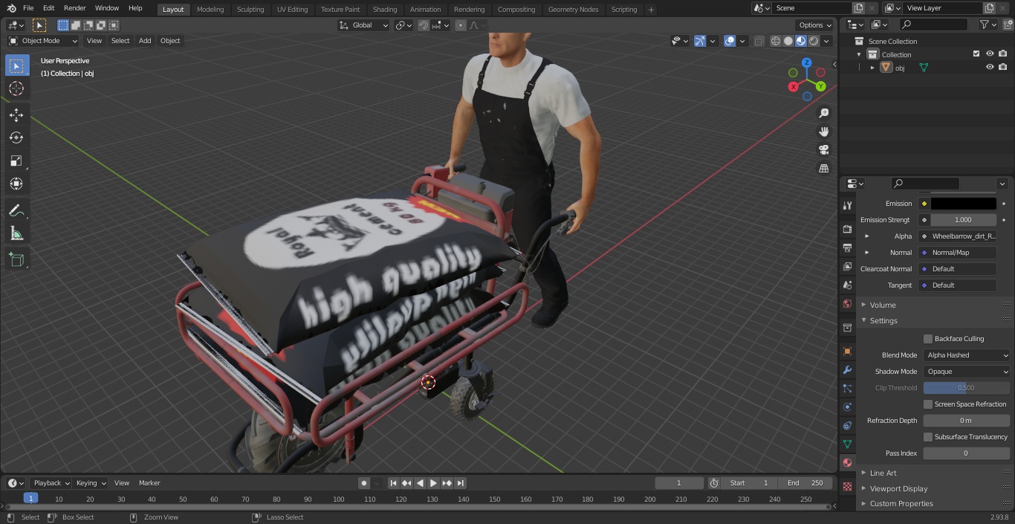
Task: Click the Pass Index field
Action: tap(967, 453)
